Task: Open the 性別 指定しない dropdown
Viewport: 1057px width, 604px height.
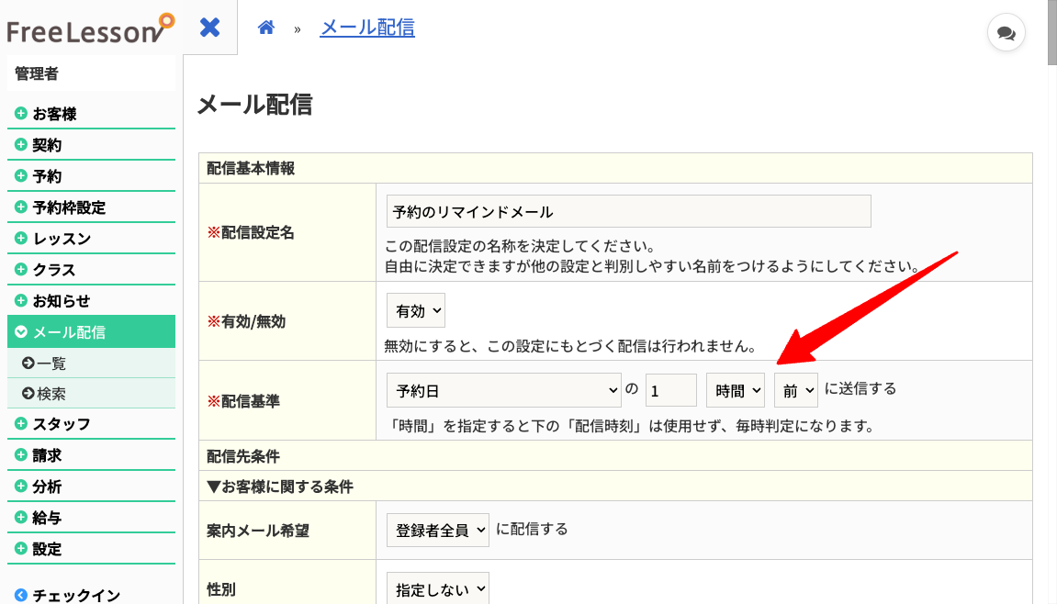Action: click(x=437, y=589)
